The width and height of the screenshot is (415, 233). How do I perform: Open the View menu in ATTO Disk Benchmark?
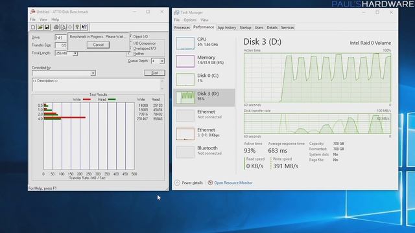pyautogui.click(x=43, y=19)
